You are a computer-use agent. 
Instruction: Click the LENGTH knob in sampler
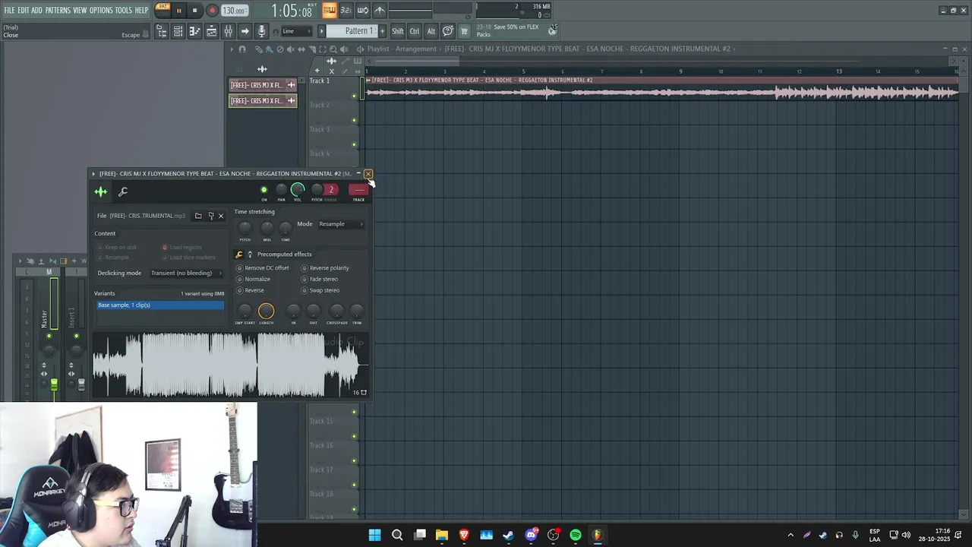pyautogui.click(x=266, y=311)
